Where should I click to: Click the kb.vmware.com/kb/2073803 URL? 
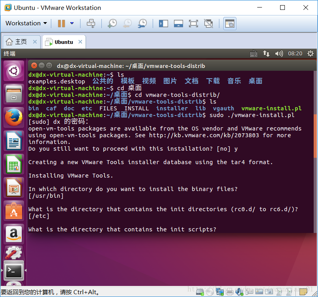point(204,135)
